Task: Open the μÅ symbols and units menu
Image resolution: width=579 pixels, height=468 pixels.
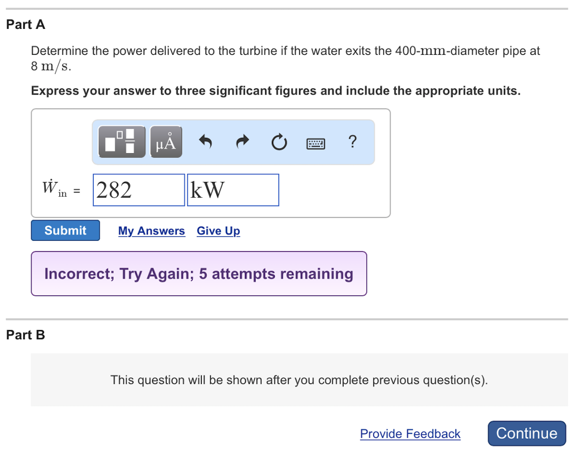Action: 166,141
